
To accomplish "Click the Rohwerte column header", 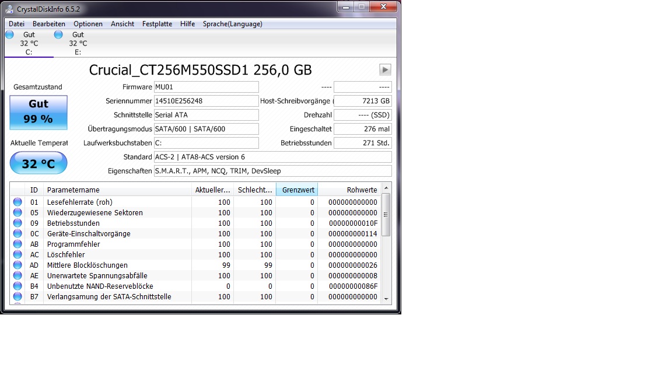I will pyautogui.click(x=349, y=190).
